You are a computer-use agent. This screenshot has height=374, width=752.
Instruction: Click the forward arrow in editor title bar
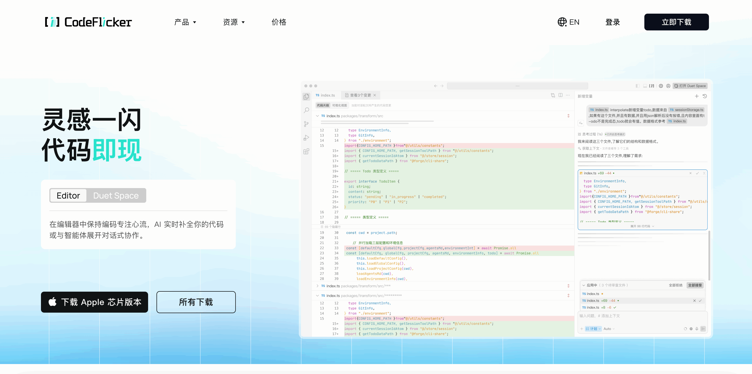[442, 86]
